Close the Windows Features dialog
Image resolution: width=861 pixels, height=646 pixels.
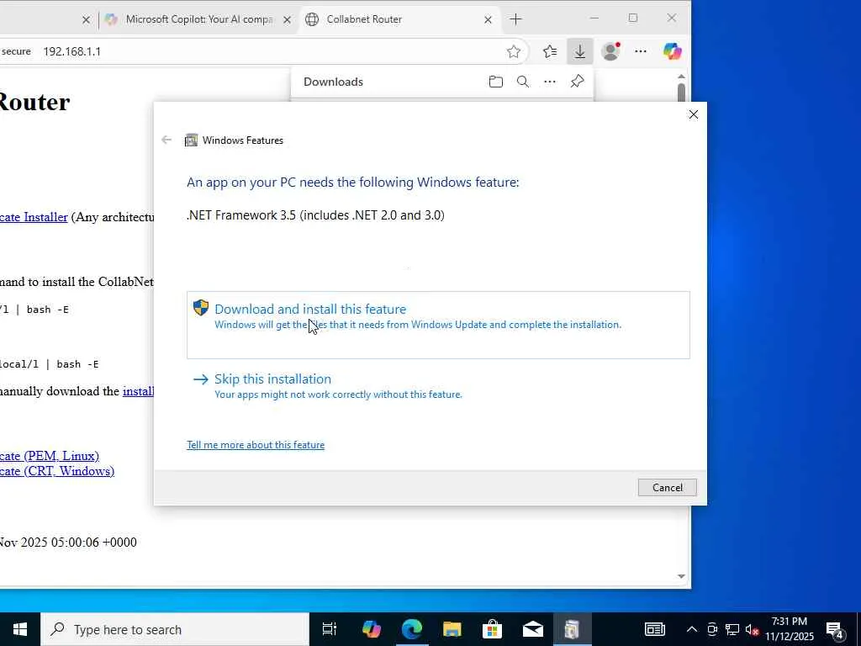pyautogui.click(x=694, y=114)
